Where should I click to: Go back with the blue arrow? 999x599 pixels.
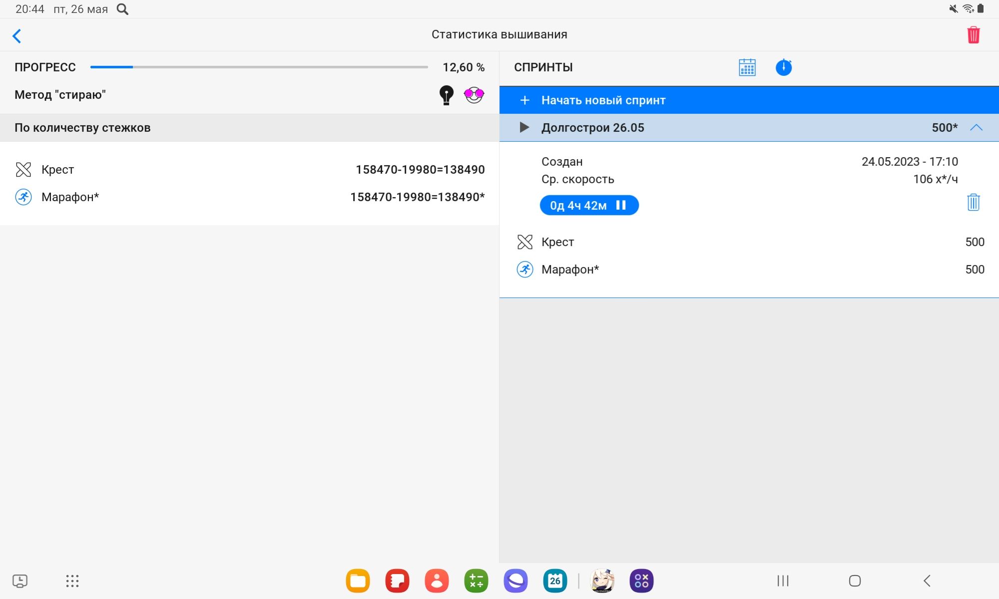point(17,36)
